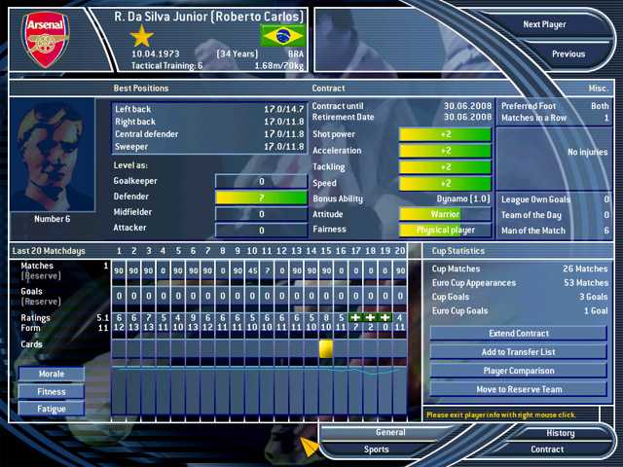Click the yellow arrow cursor icon
Viewport: 623px width, 467px height.
pos(309,447)
